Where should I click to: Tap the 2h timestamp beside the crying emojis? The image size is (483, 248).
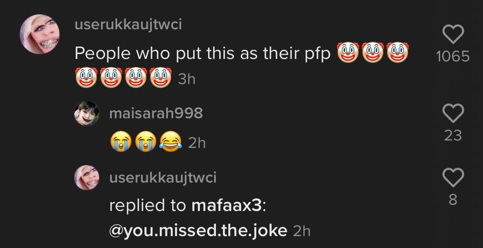click(x=197, y=143)
